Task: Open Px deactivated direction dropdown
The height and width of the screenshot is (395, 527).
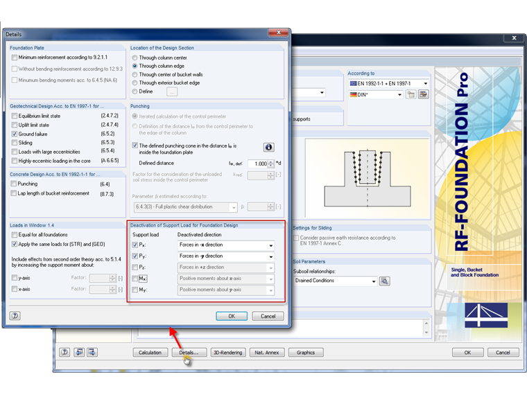Action: pyautogui.click(x=226, y=245)
